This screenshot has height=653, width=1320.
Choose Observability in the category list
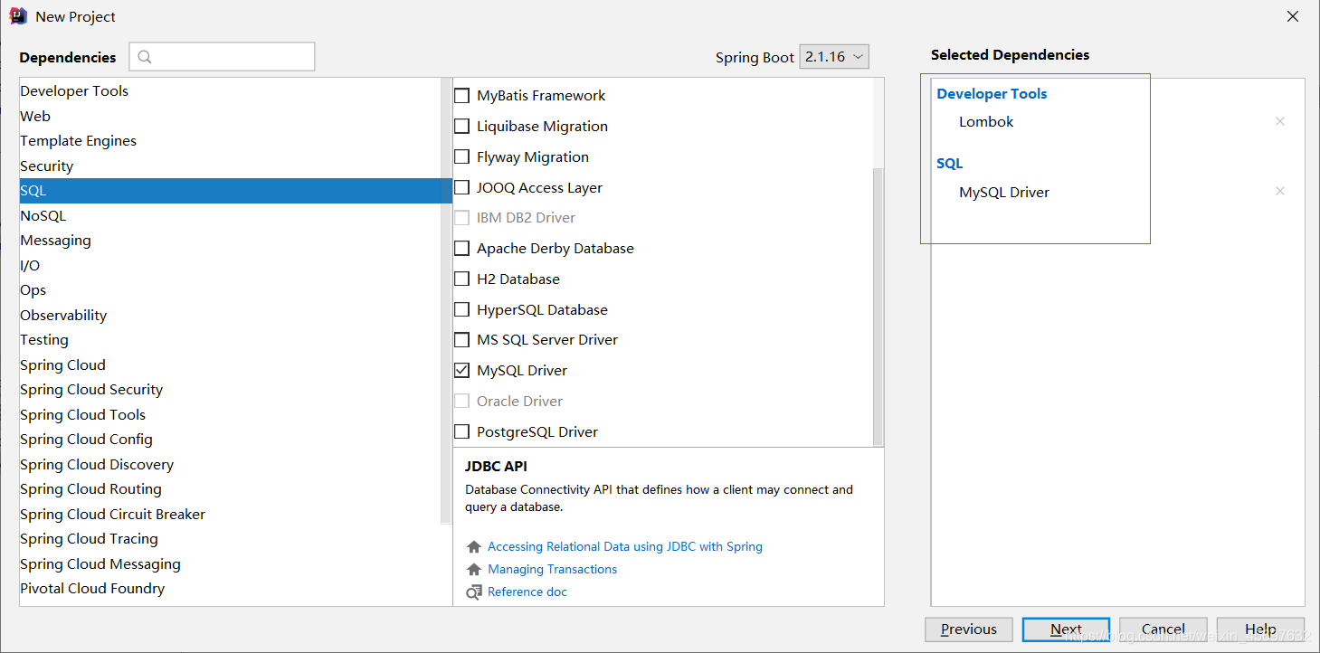point(230,316)
